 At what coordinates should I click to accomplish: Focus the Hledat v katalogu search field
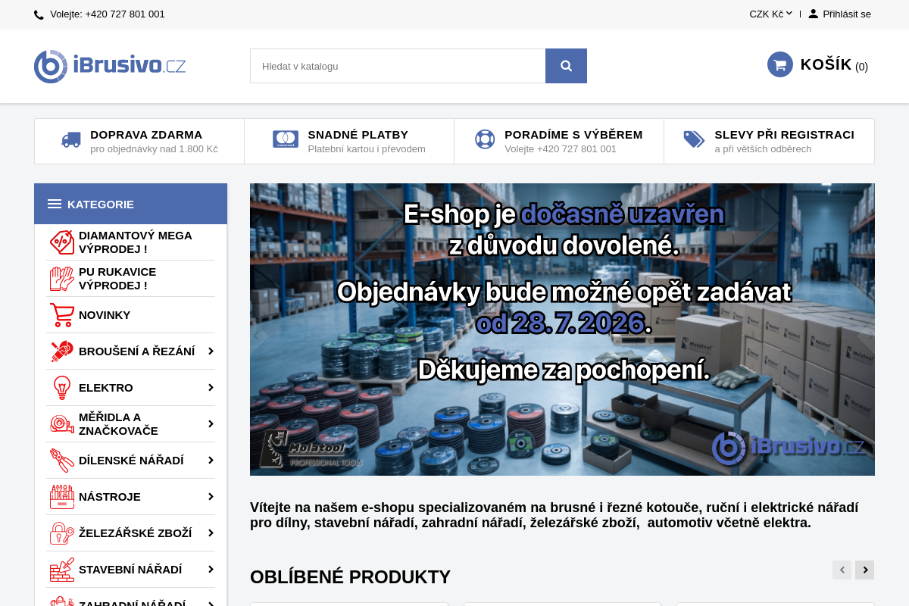point(398,66)
